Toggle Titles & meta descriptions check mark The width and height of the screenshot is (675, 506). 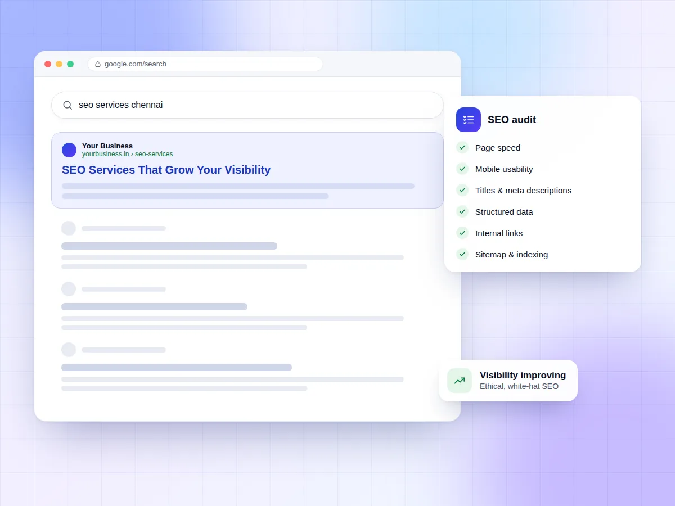(x=462, y=190)
